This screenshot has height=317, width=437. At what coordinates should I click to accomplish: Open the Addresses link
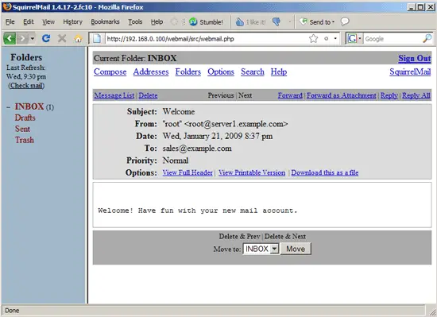tap(151, 72)
